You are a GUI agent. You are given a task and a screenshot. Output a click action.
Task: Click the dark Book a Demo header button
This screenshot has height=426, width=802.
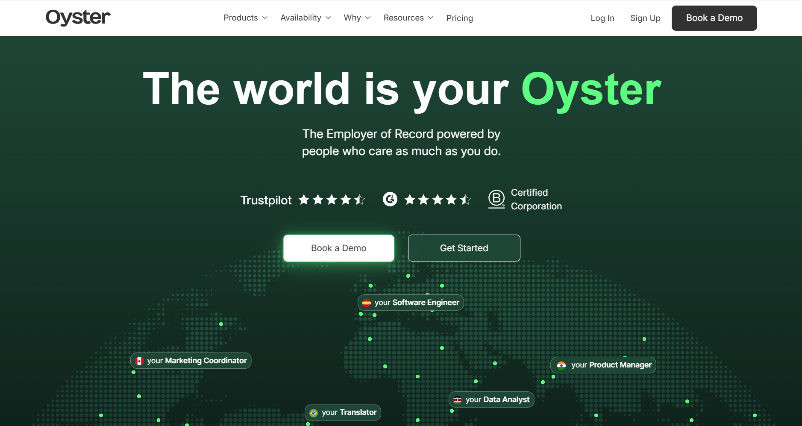tap(714, 18)
